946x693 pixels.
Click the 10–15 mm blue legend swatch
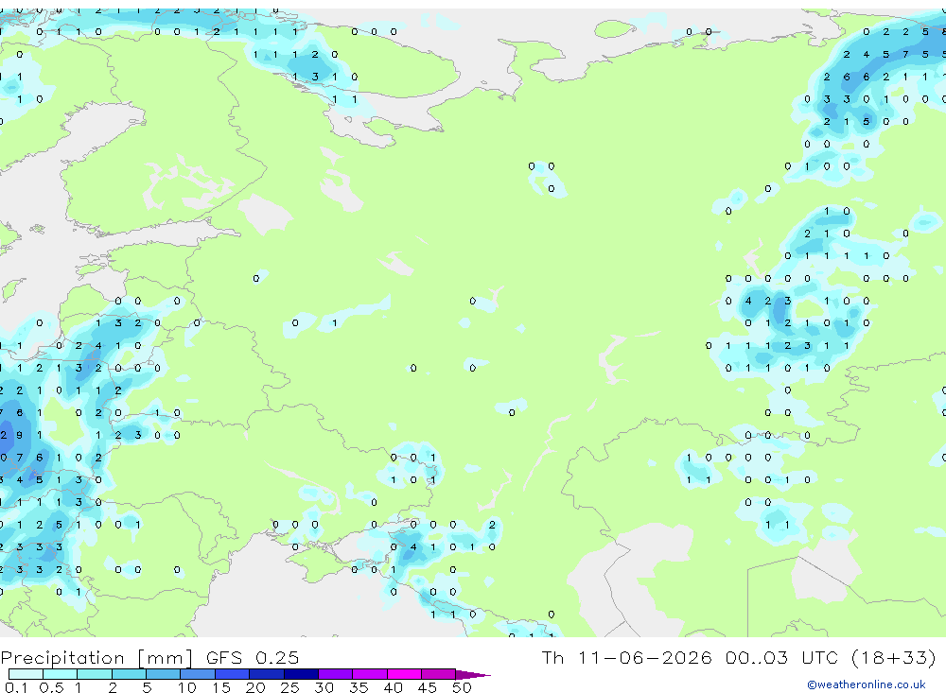(x=198, y=674)
